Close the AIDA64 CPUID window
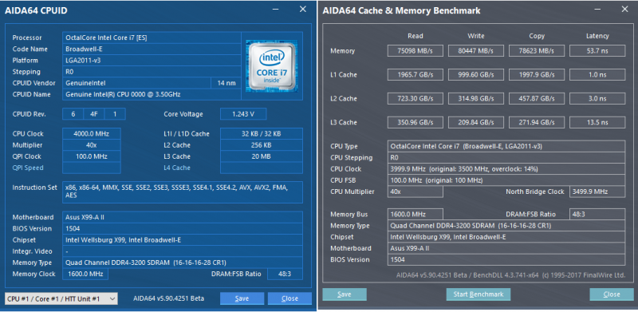 tap(303, 10)
